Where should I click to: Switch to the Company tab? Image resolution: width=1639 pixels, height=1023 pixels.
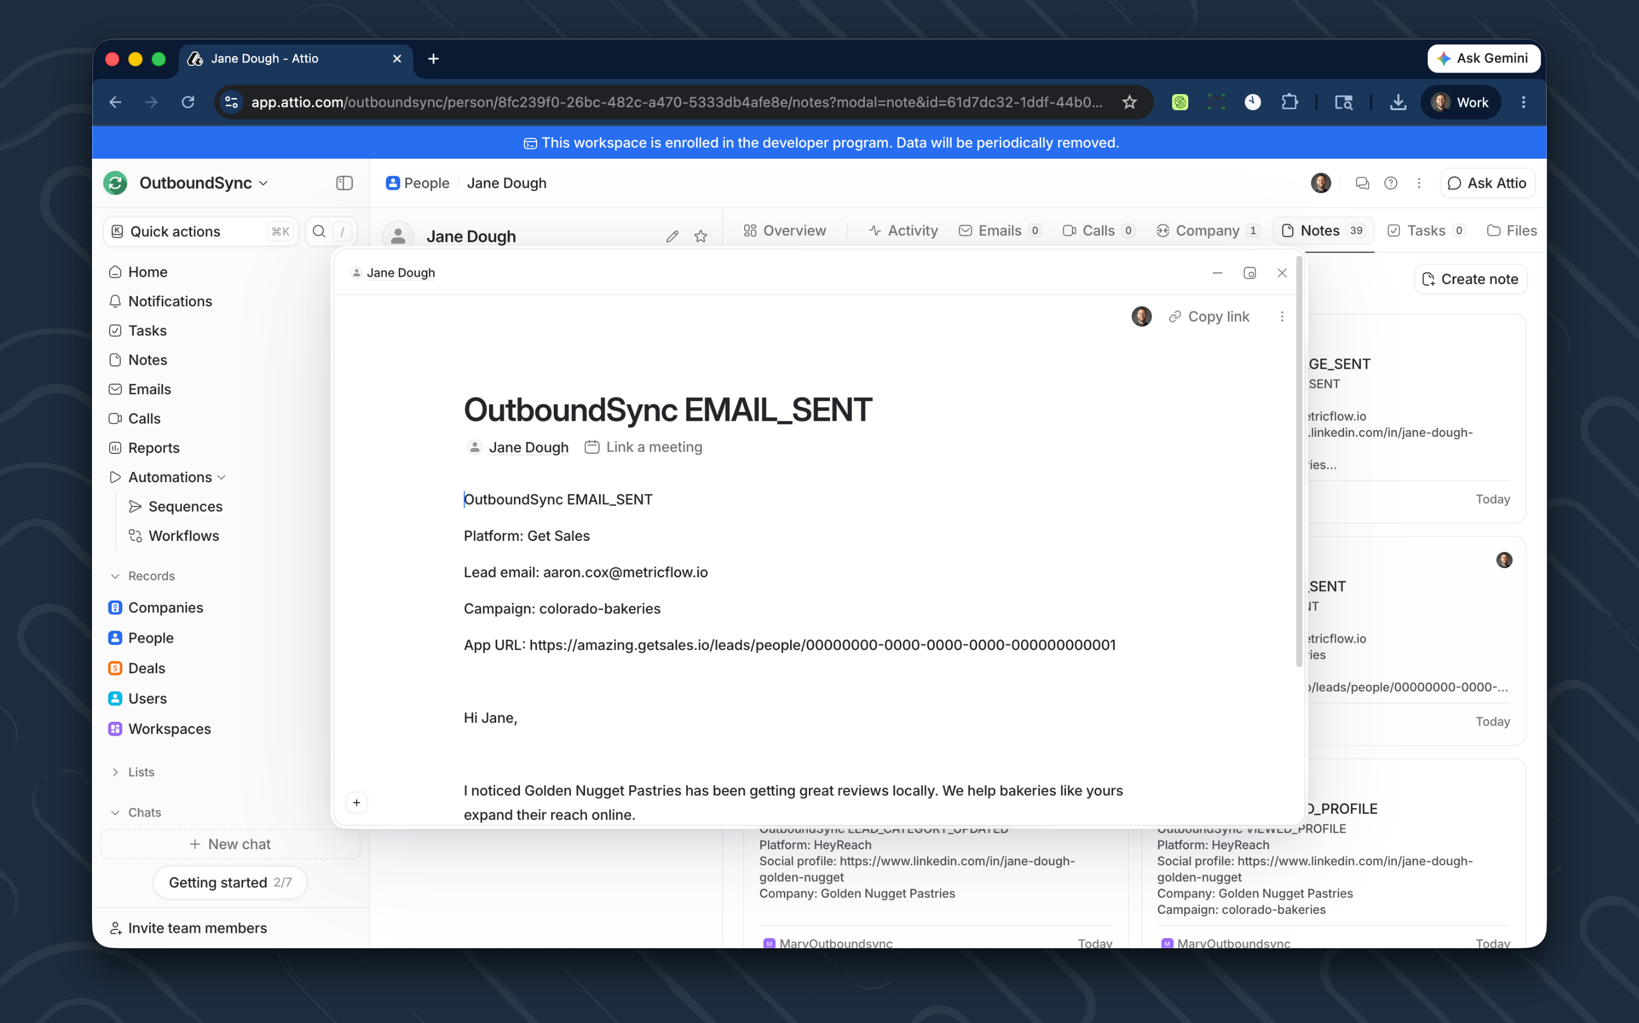click(1207, 231)
